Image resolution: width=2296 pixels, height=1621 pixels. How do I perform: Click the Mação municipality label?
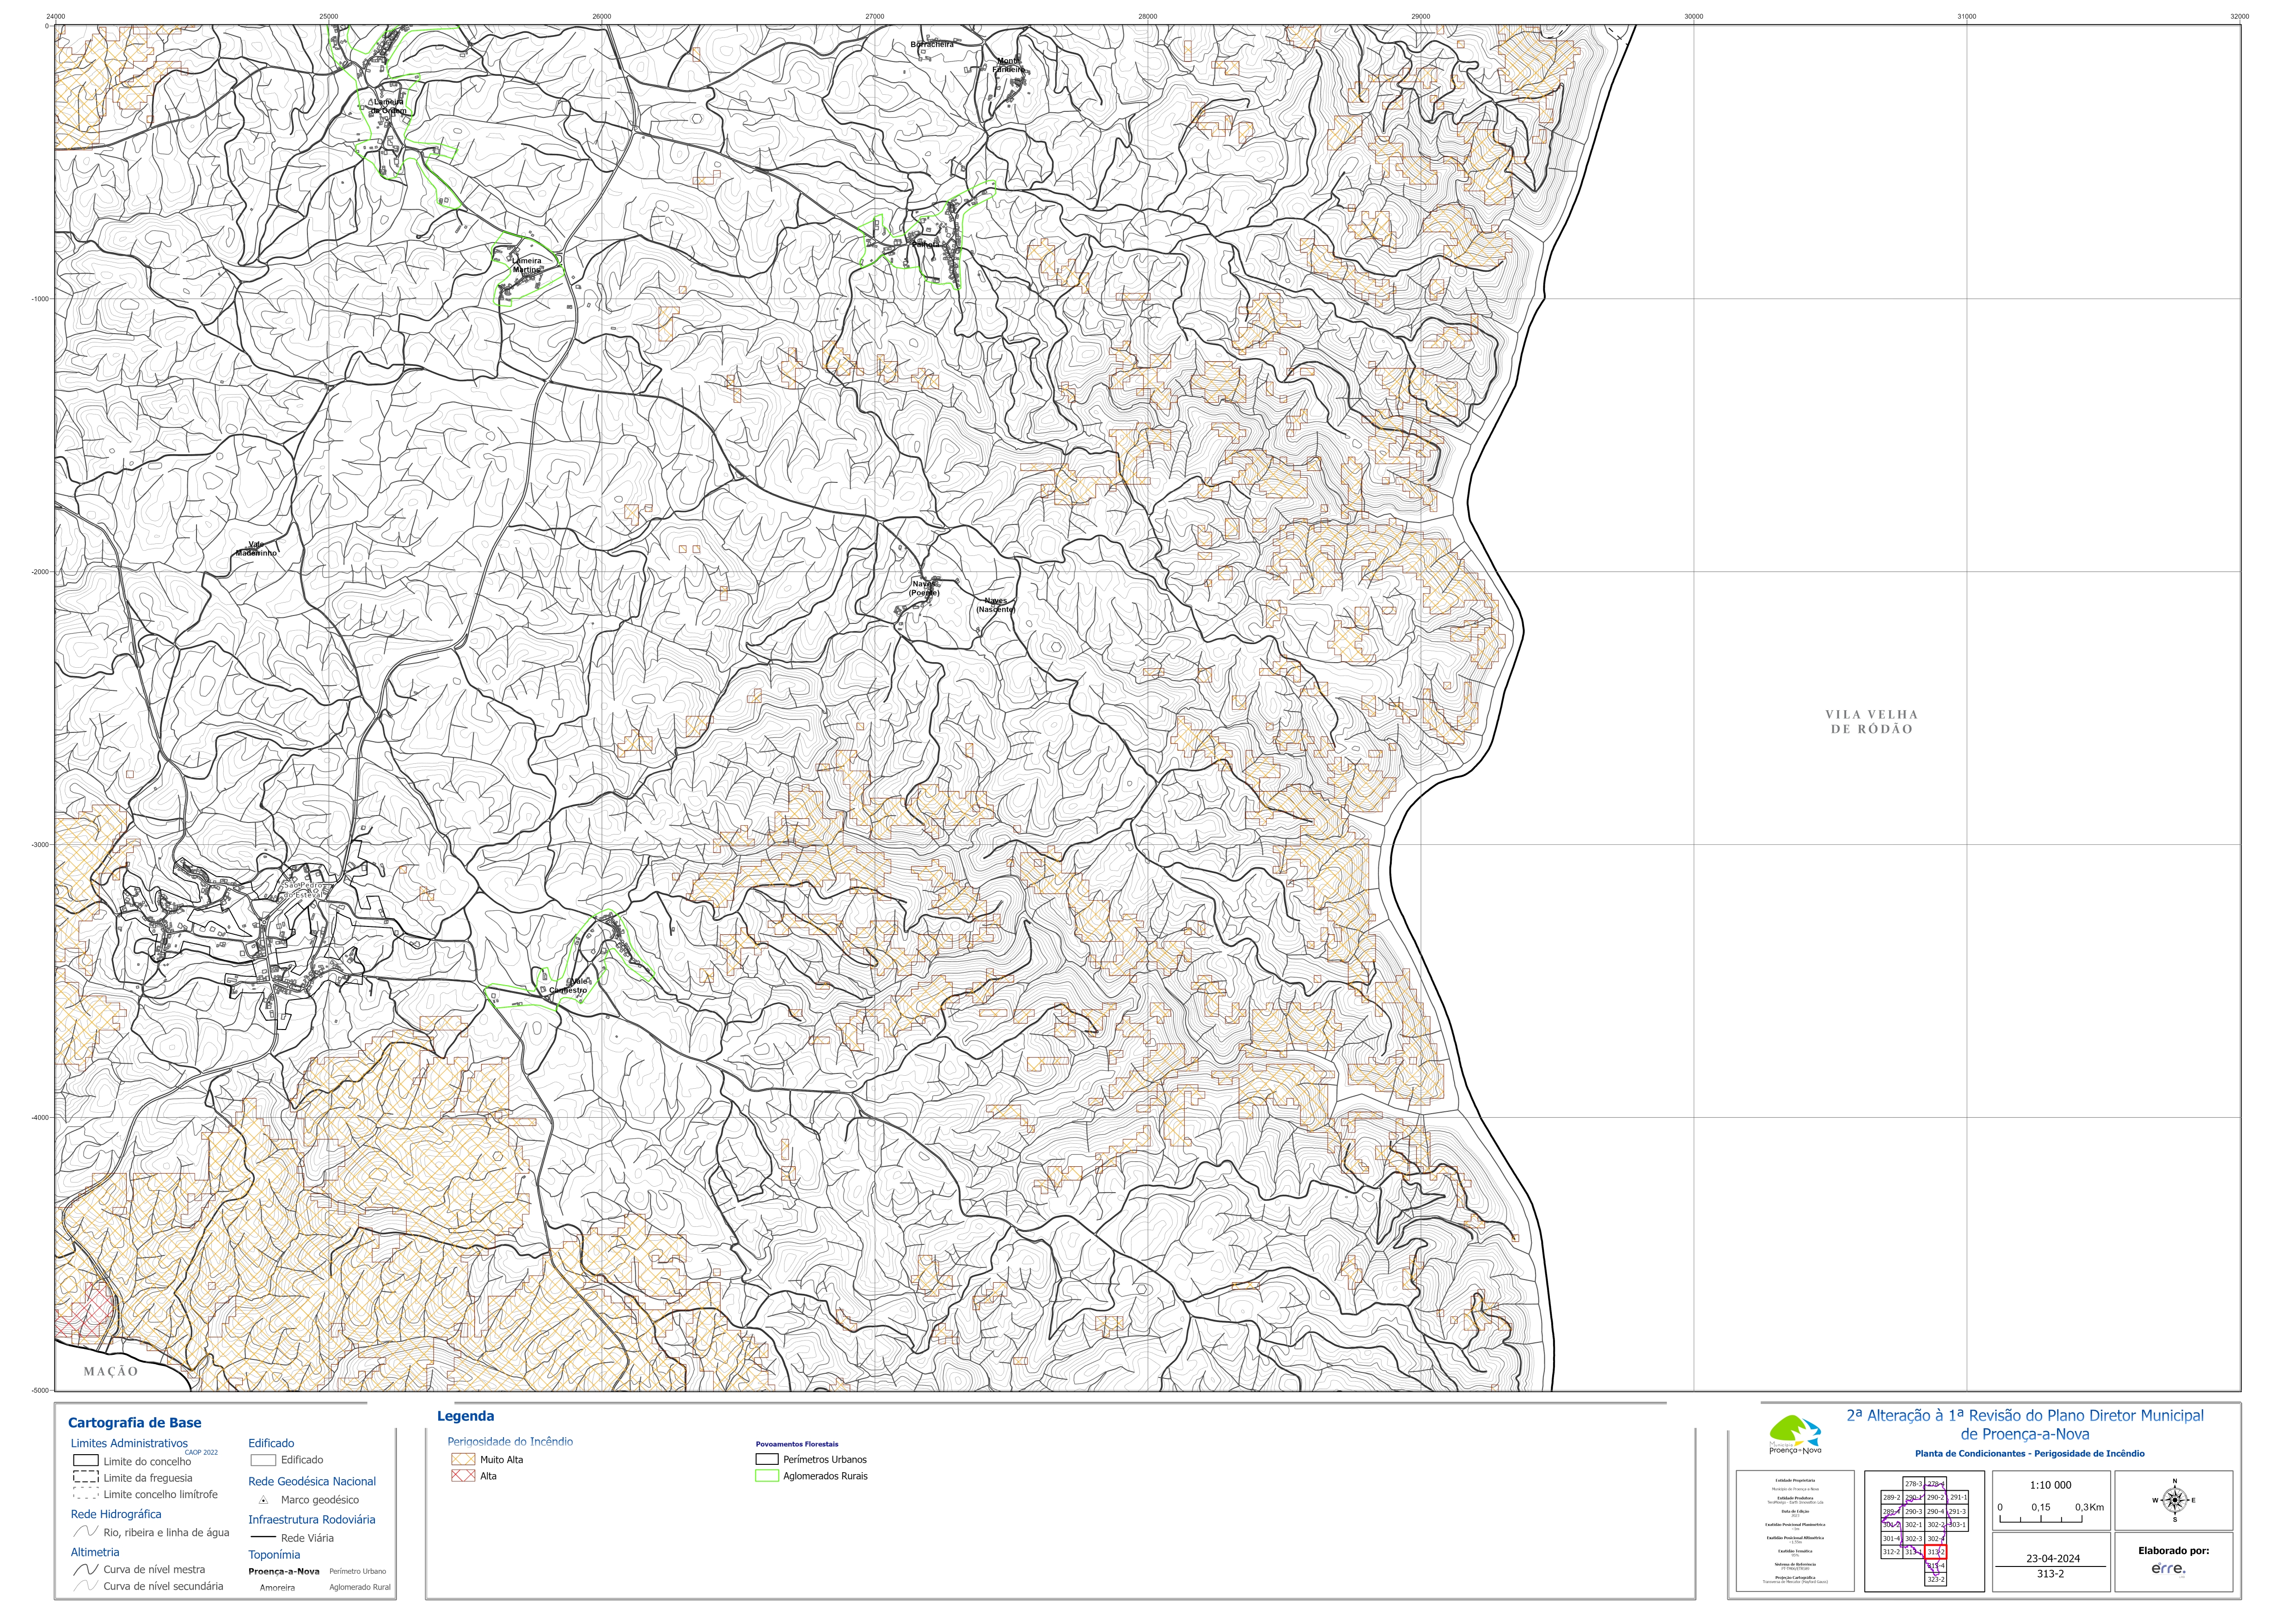click(111, 1371)
